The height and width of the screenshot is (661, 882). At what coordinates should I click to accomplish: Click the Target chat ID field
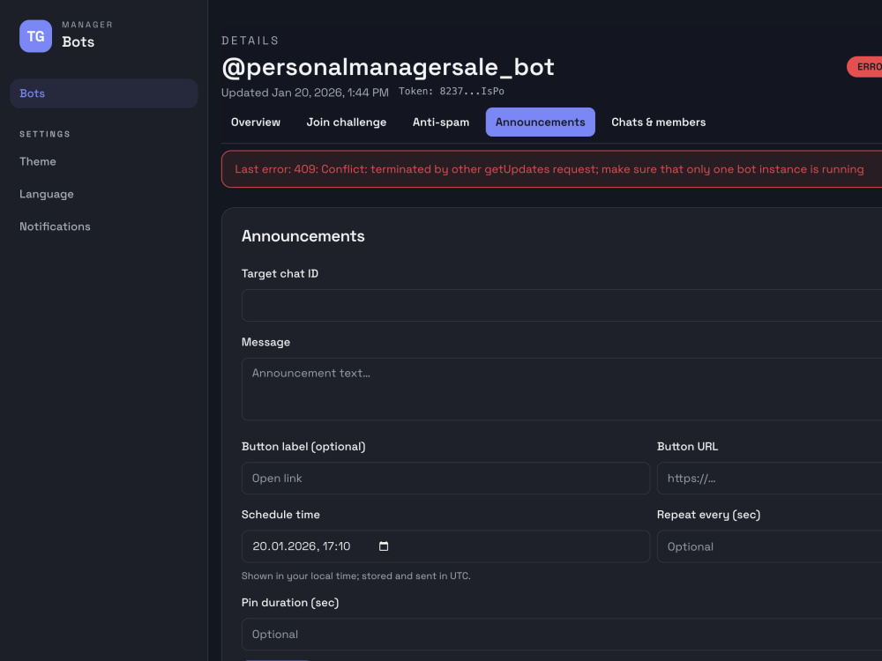pos(561,305)
